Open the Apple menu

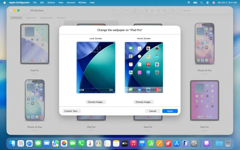coord(4,2)
